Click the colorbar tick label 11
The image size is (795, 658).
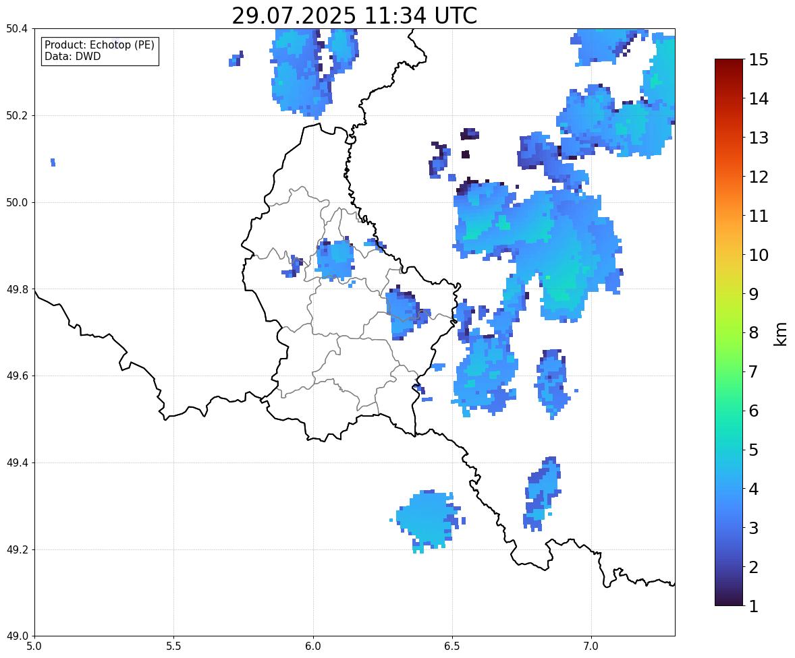tap(759, 216)
